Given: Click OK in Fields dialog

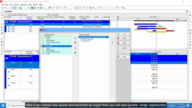Looking at the screenshot, I should (123, 34).
